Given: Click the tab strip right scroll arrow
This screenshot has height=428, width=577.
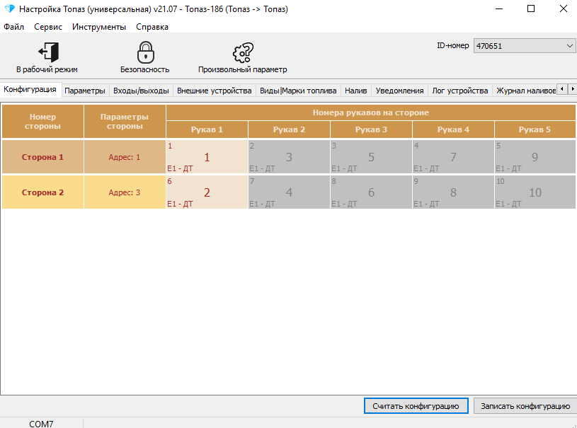Looking at the screenshot, I should 572,89.
